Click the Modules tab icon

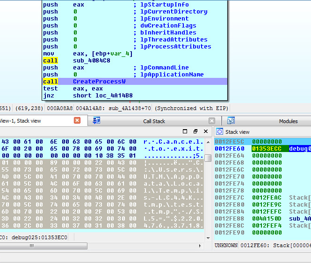click(231, 121)
